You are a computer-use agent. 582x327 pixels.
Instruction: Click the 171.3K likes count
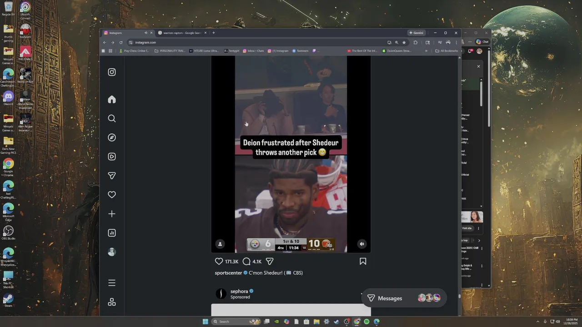click(x=232, y=262)
